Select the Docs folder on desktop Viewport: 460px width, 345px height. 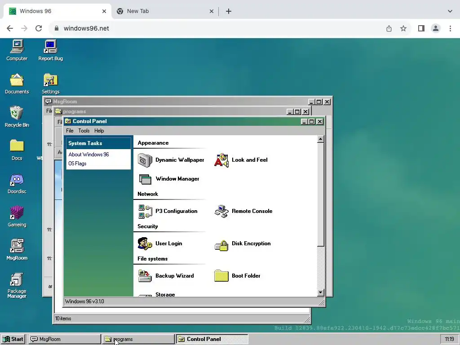(17, 150)
